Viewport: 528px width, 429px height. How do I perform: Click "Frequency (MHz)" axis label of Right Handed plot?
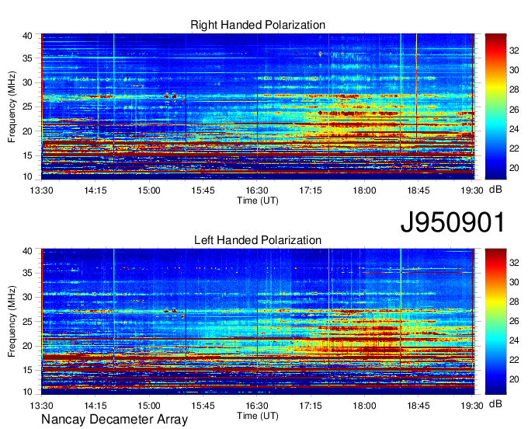(12, 106)
